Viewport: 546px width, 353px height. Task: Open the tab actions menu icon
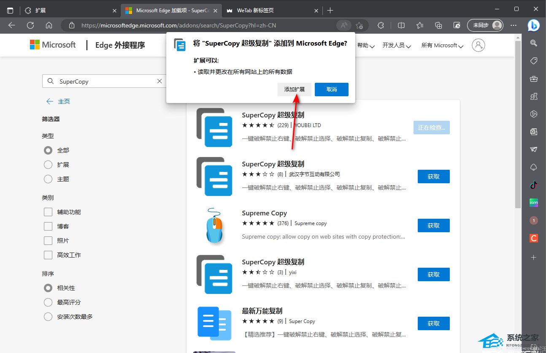tap(10, 10)
